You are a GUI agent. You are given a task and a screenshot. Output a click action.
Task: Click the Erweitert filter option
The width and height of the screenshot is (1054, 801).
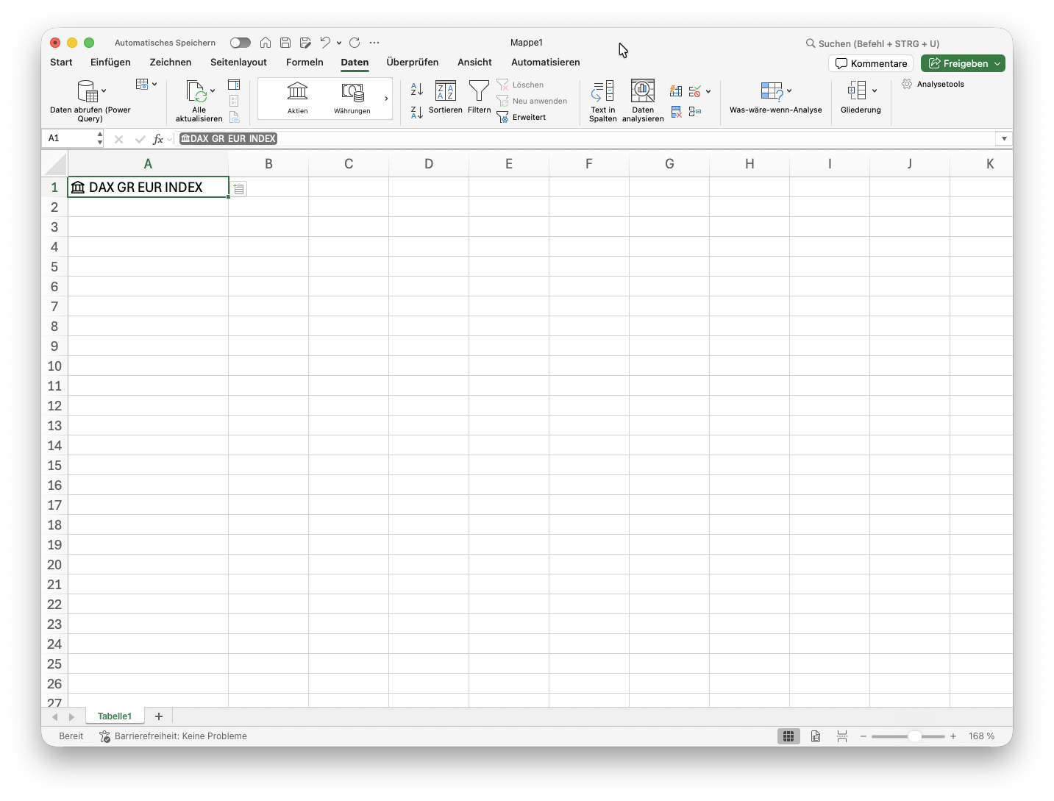tap(521, 117)
